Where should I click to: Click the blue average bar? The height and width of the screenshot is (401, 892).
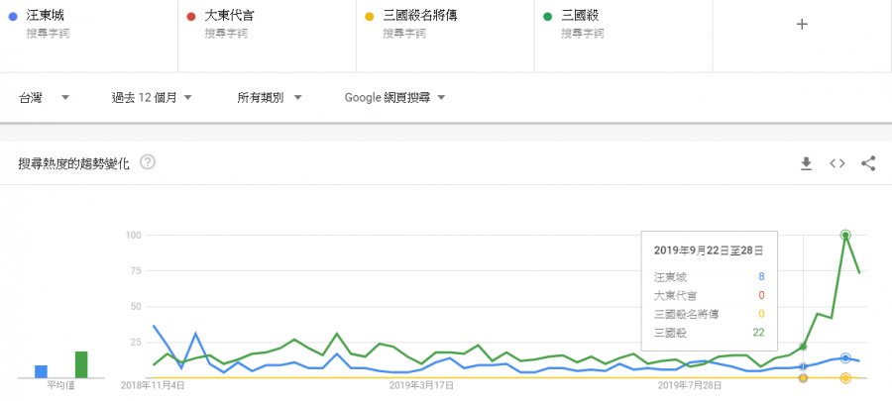pyautogui.click(x=41, y=371)
